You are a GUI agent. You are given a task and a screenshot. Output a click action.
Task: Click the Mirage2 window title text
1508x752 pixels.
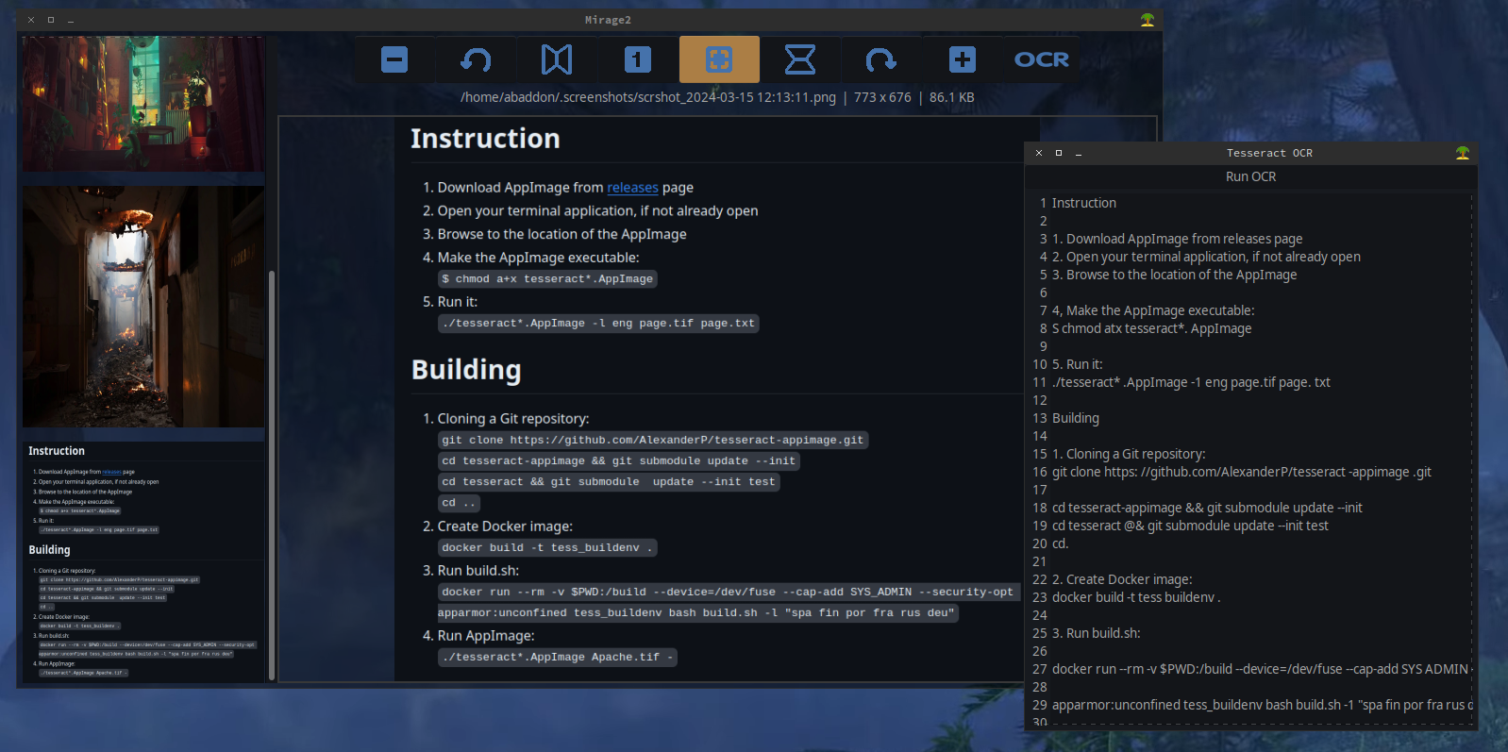click(x=608, y=20)
